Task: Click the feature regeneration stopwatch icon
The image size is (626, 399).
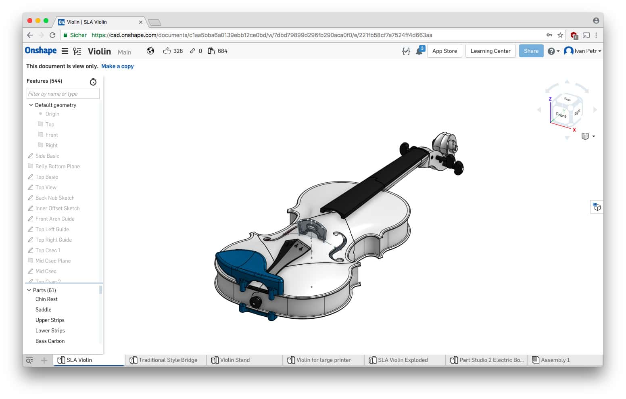Action: pos(93,81)
